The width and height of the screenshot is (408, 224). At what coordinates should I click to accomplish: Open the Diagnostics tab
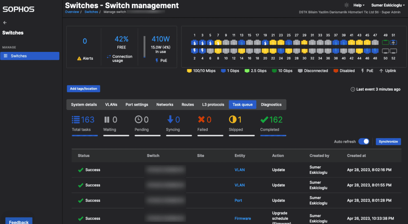(x=271, y=105)
